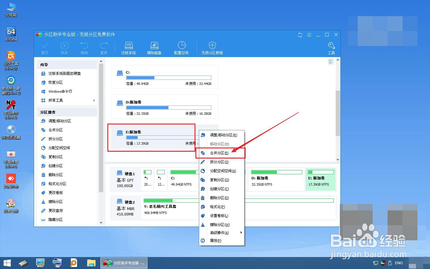Select 删除分区(D) in context menu
430x269 pixels.
(x=222, y=198)
